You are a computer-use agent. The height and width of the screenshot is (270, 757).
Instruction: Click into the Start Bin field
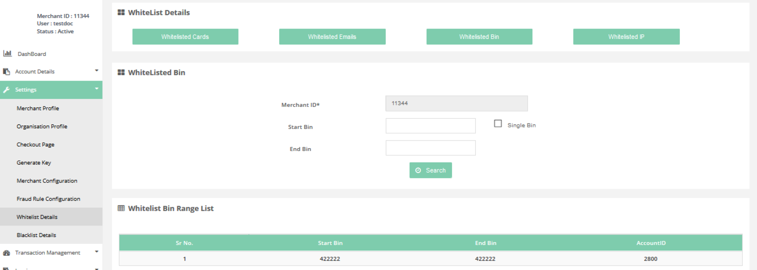click(x=430, y=126)
